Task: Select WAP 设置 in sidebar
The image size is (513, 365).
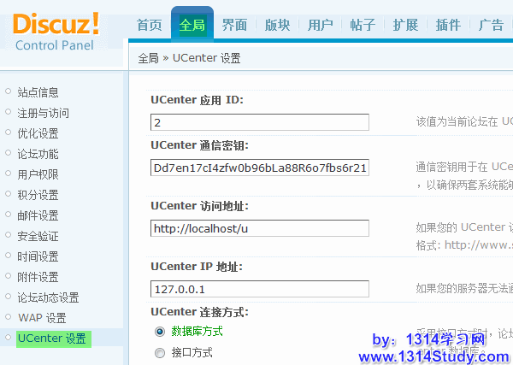Action: (x=42, y=318)
